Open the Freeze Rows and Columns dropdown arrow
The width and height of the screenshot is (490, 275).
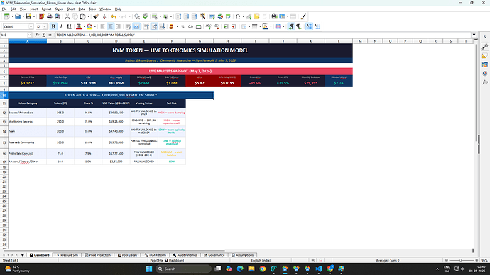[x=288, y=16]
